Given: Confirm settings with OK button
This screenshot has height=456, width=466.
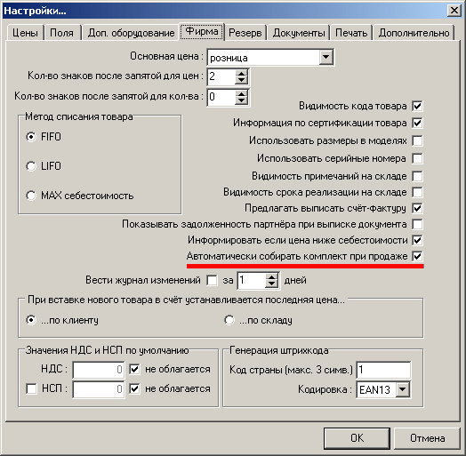Looking at the screenshot, I should tap(357, 438).
